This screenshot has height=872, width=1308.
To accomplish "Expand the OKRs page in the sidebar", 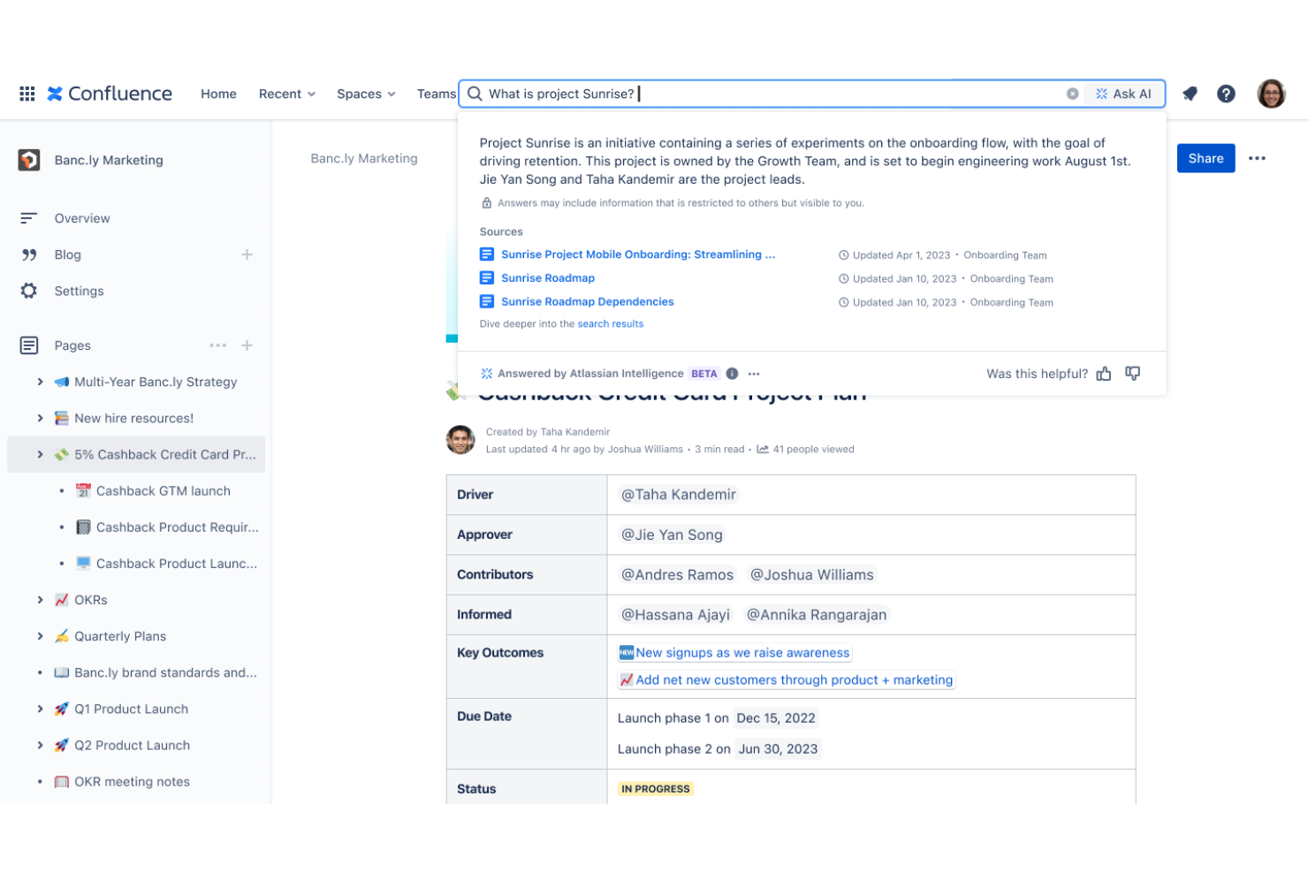I will pos(39,600).
